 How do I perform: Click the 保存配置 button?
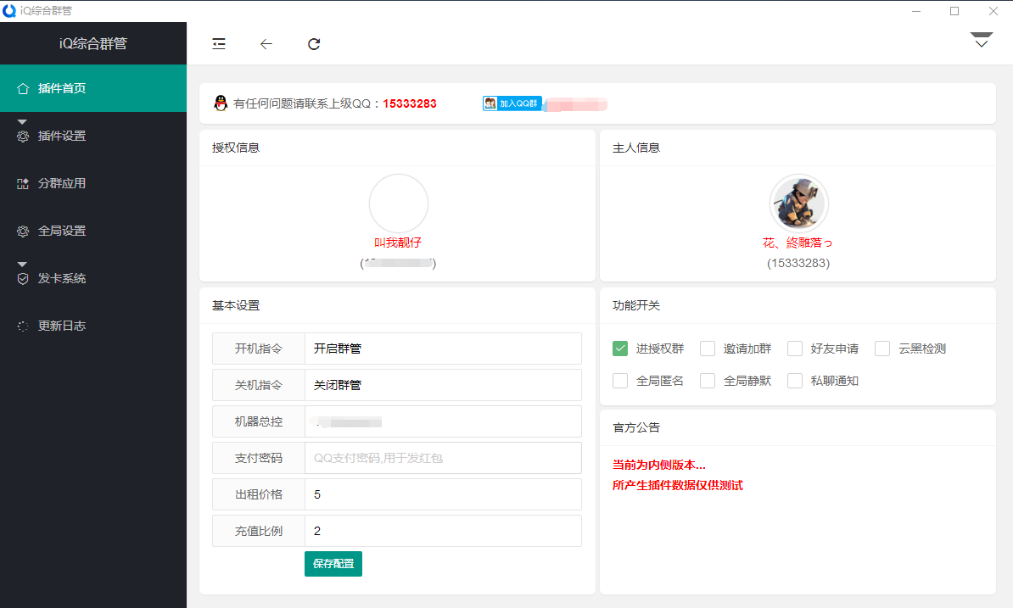click(x=333, y=563)
